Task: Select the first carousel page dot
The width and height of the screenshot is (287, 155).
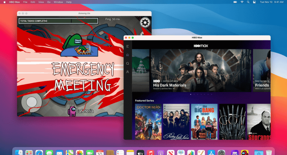Action: coord(191,95)
